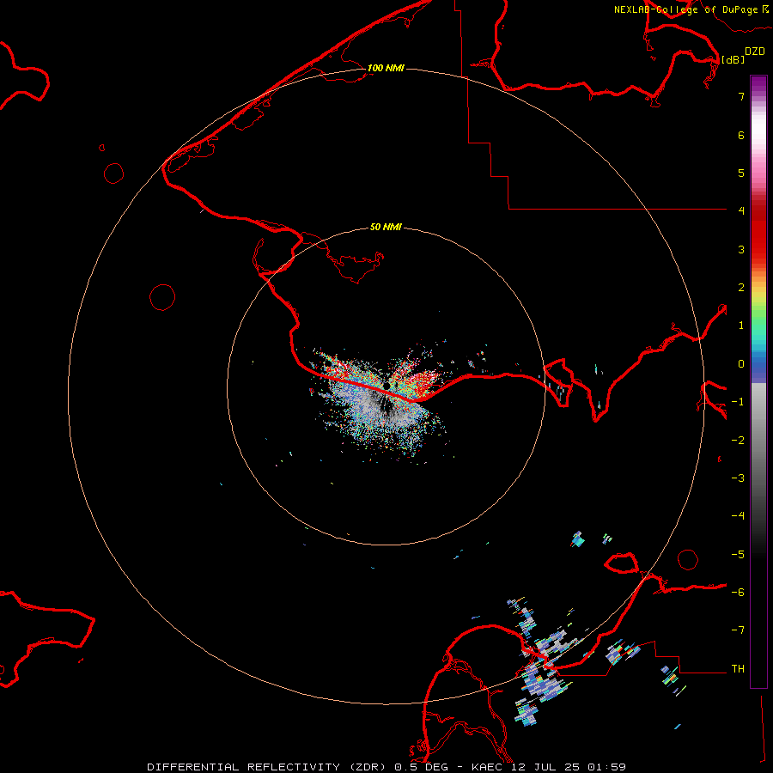Screen dimensions: 773x773
Task: Click the purple top of the color bar
Action: [758, 84]
